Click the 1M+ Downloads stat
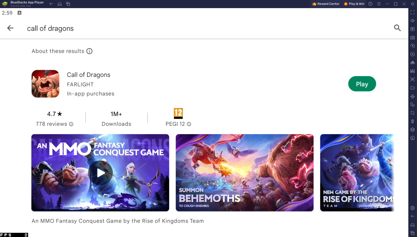417x237 pixels. click(x=116, y=119)
